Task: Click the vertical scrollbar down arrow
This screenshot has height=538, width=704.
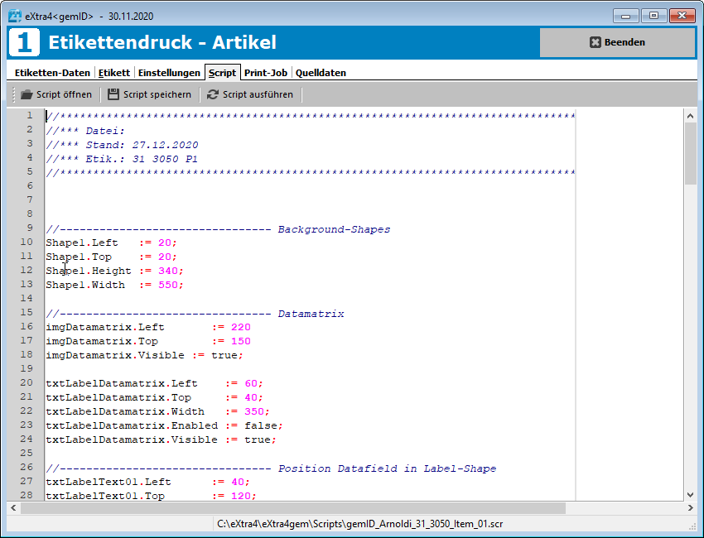Action: click(x=691, y=493)
